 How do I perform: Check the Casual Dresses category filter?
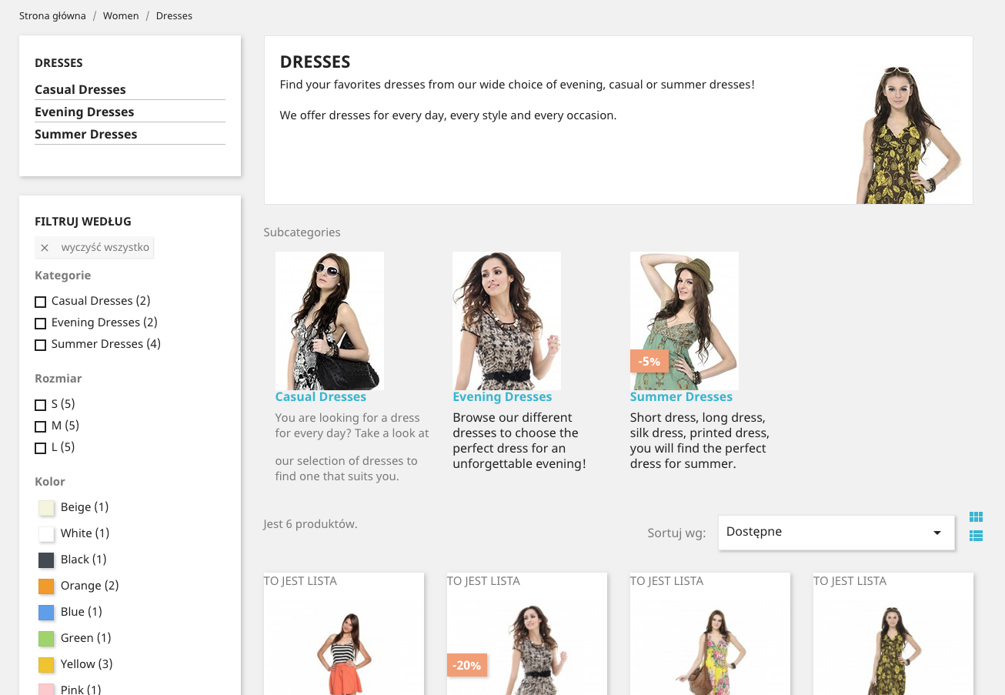coord(41,302)
